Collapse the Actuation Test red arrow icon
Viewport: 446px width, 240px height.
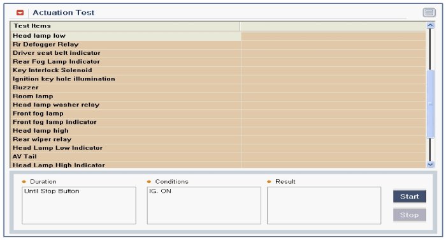(20, 13)
